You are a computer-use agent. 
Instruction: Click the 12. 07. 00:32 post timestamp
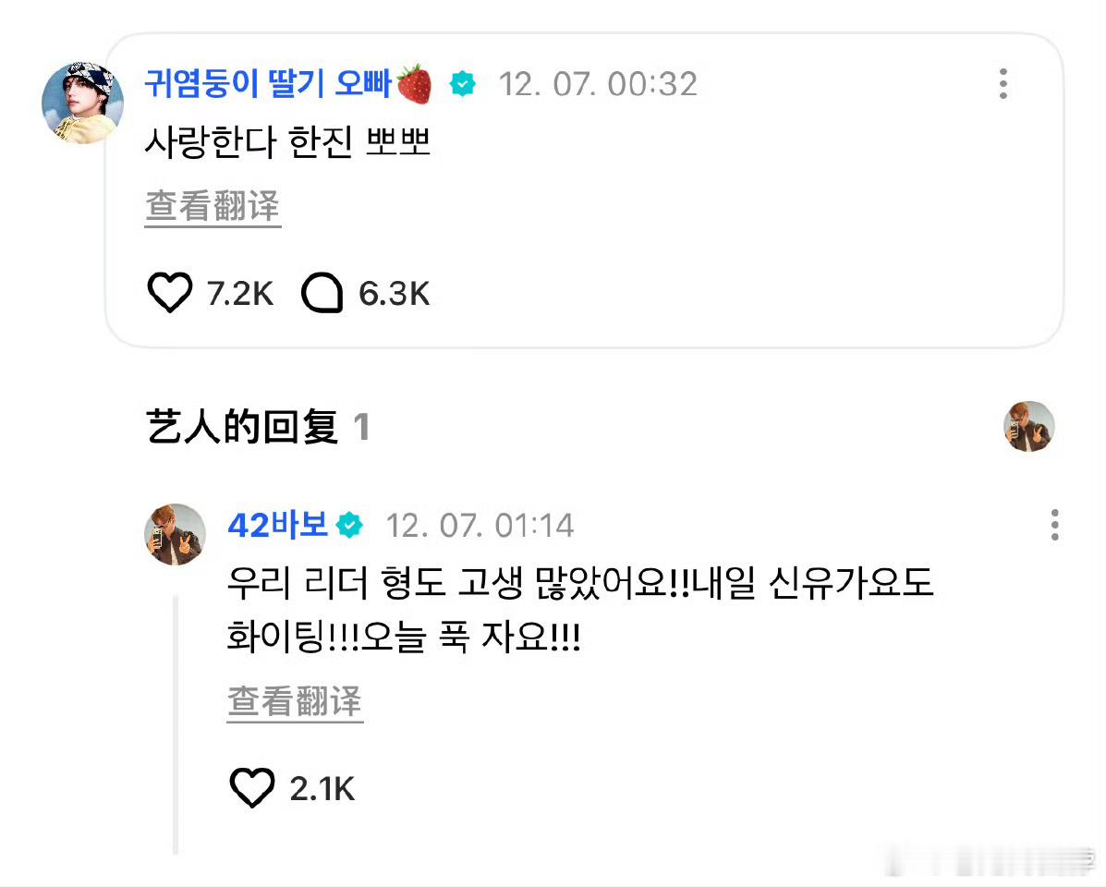point(598,85)
